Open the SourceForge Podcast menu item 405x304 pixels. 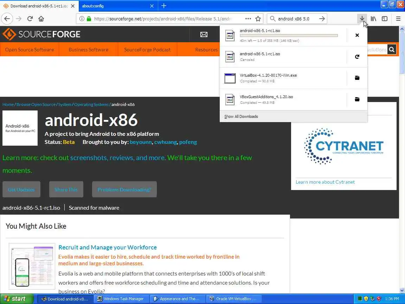147,49
